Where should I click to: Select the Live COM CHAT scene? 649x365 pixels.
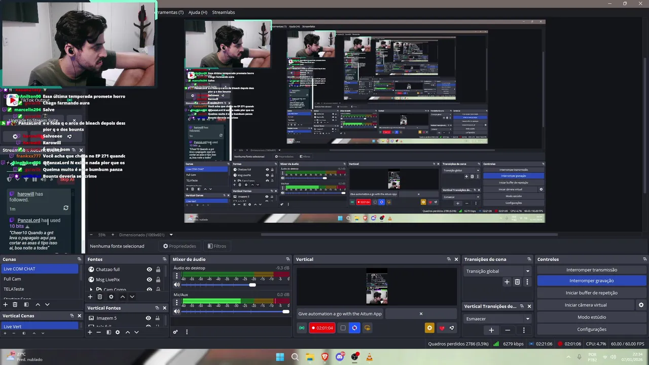point(40,269)
